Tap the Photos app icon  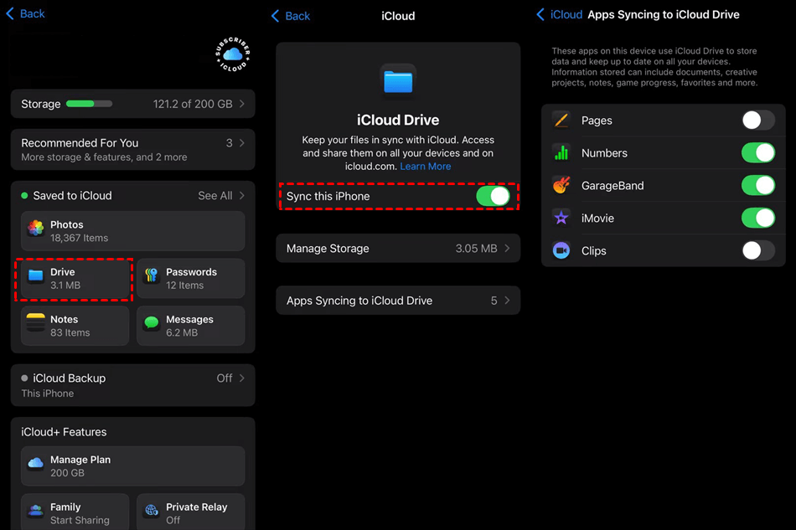[x=35, y=229]
